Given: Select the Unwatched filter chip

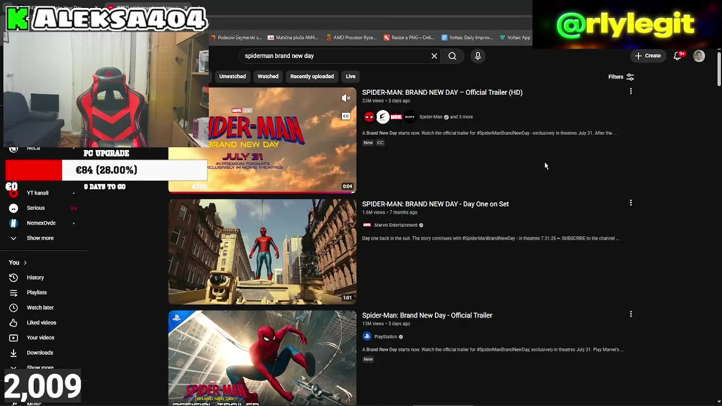Looking at the screenshot, I should [232, 76].
